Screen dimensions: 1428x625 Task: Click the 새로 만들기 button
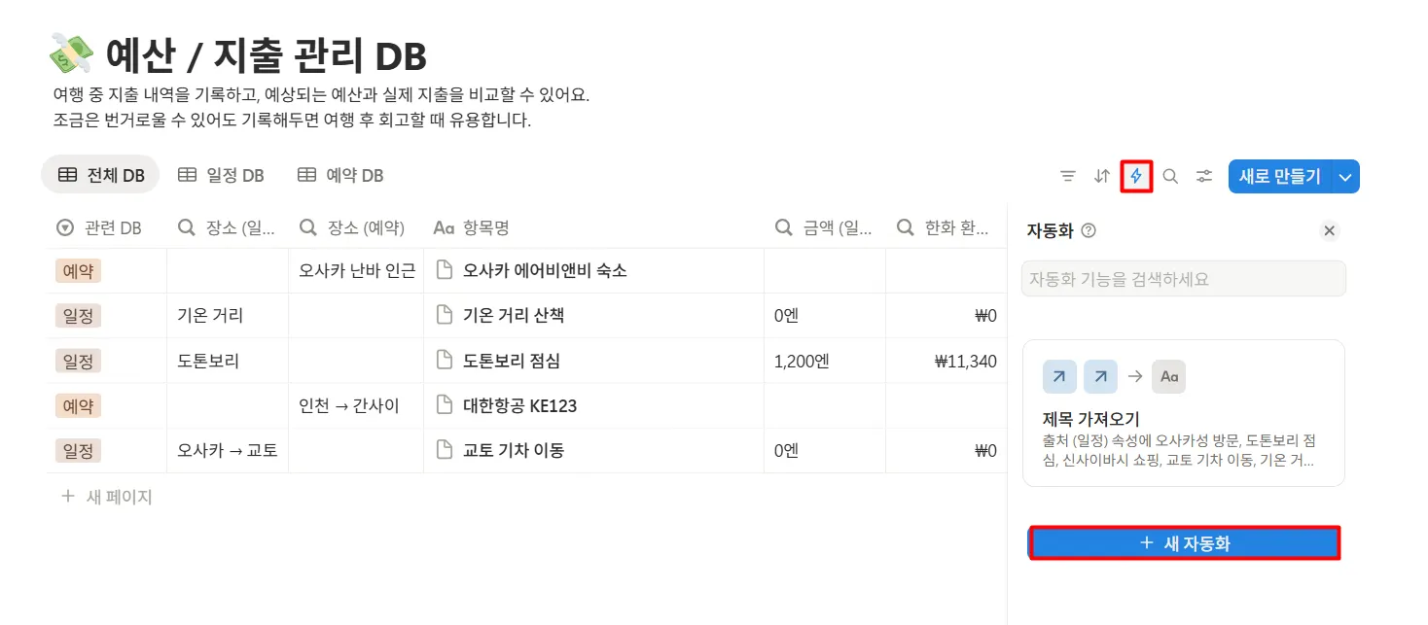pyautogui.click(x=1279, y=176)
